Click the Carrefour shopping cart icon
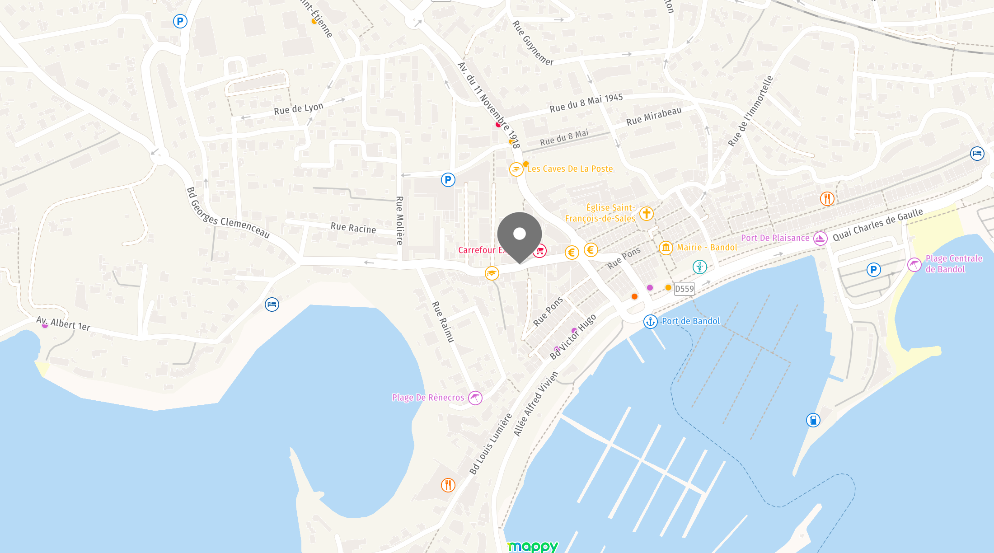Viewport: 994px width, 553px height. 540,251
